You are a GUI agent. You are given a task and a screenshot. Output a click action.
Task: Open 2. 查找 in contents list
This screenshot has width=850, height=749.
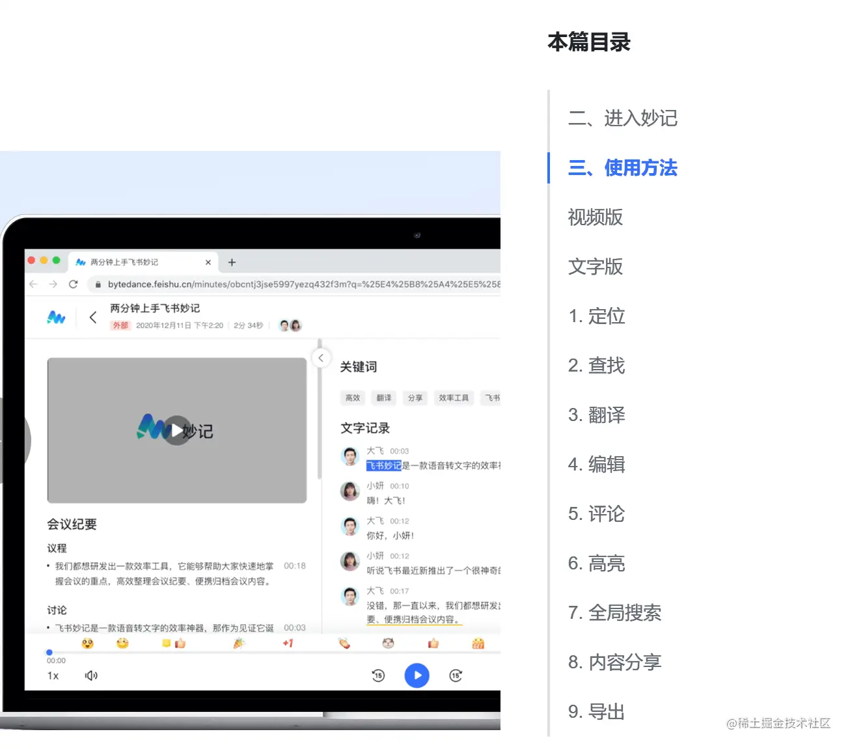[x=597, y=365]
